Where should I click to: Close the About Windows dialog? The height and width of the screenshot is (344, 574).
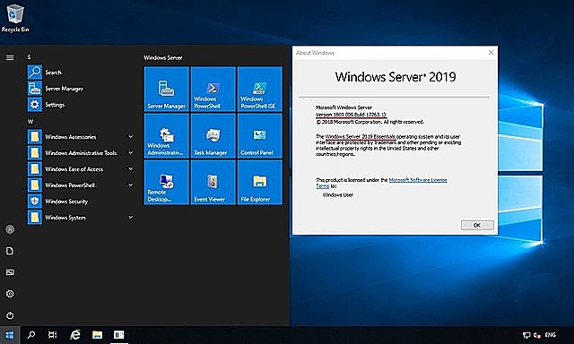tap(491, 53)
